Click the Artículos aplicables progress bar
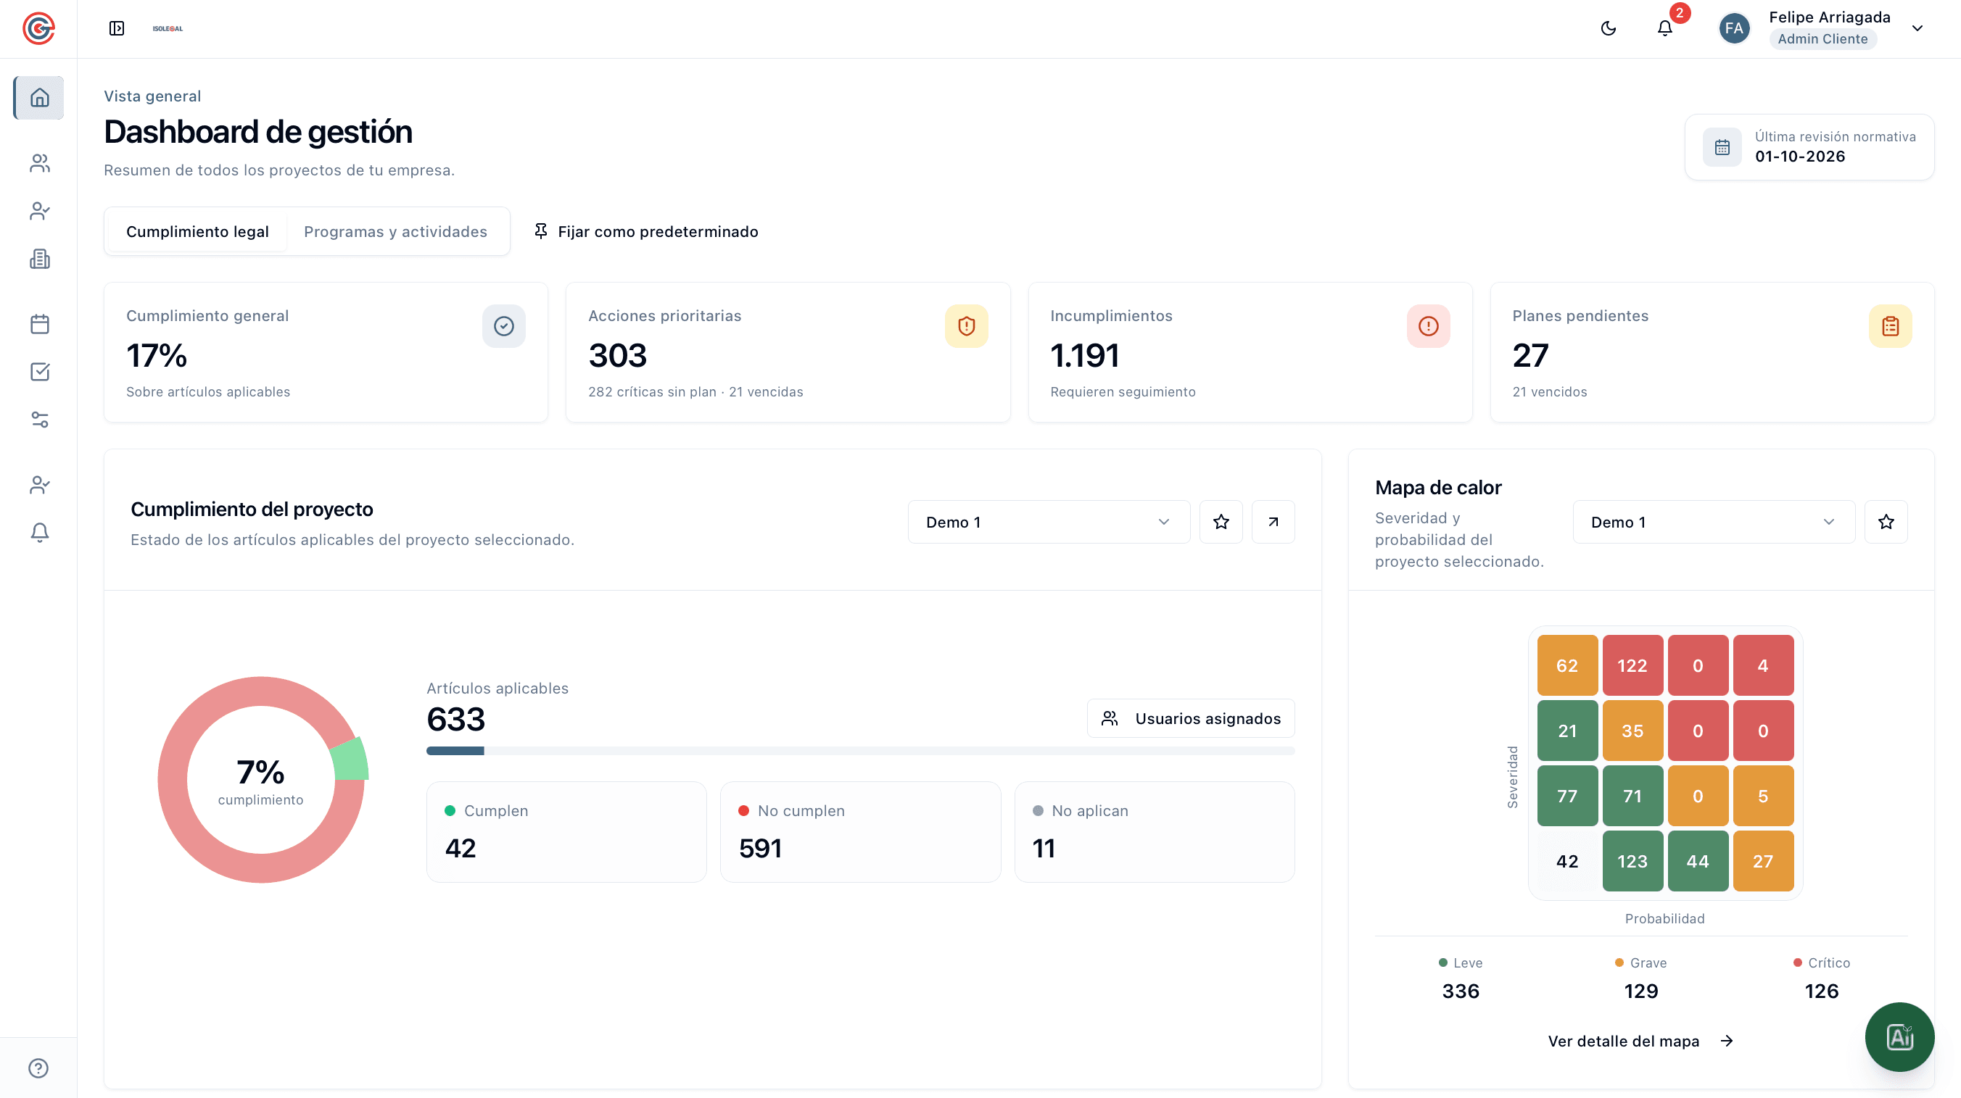Image resolution: width=1961 pixels, height=1098 pixels. 860,751
